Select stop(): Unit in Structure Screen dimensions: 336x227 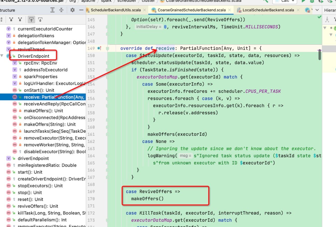30,192
